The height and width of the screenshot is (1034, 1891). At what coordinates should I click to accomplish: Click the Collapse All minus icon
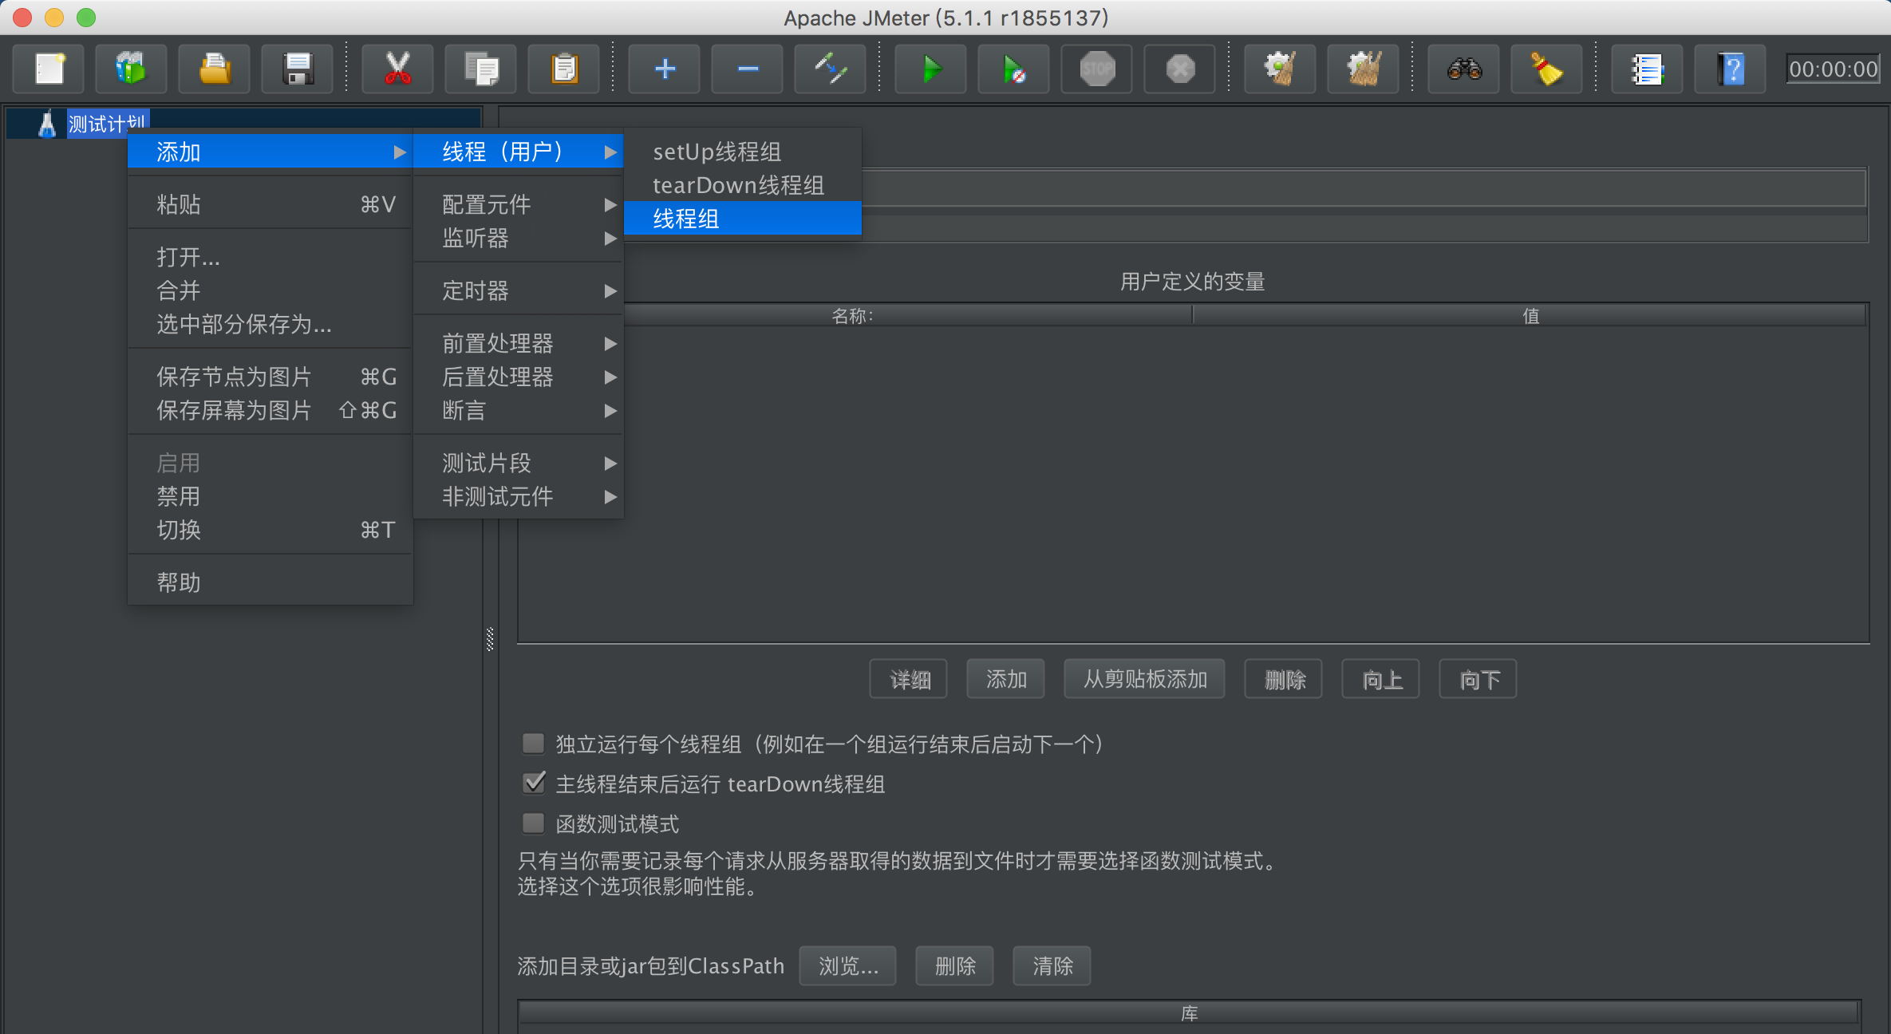point(748,69)
